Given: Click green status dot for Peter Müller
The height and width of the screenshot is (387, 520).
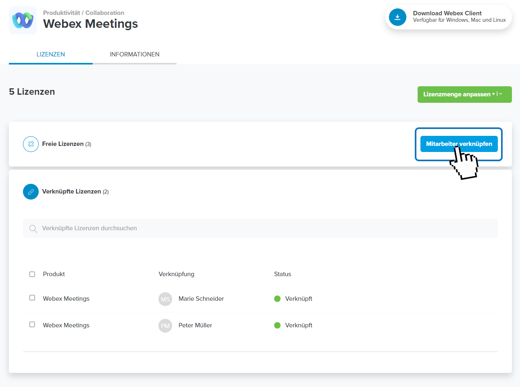Looking at the screenshot, I should pos(277,325).
